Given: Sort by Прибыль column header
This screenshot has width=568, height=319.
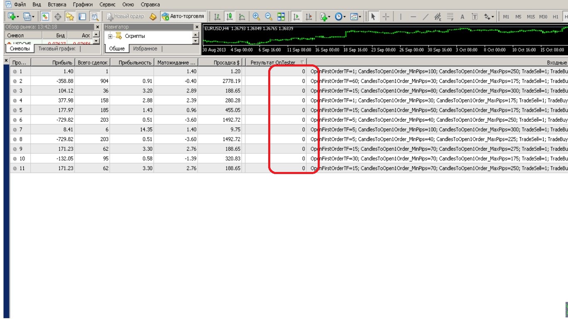Looking at the screenshot, I should 52,63.
